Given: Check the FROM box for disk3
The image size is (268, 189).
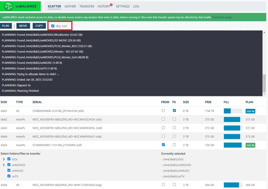Looking at the screenshot, I should 163,128.
